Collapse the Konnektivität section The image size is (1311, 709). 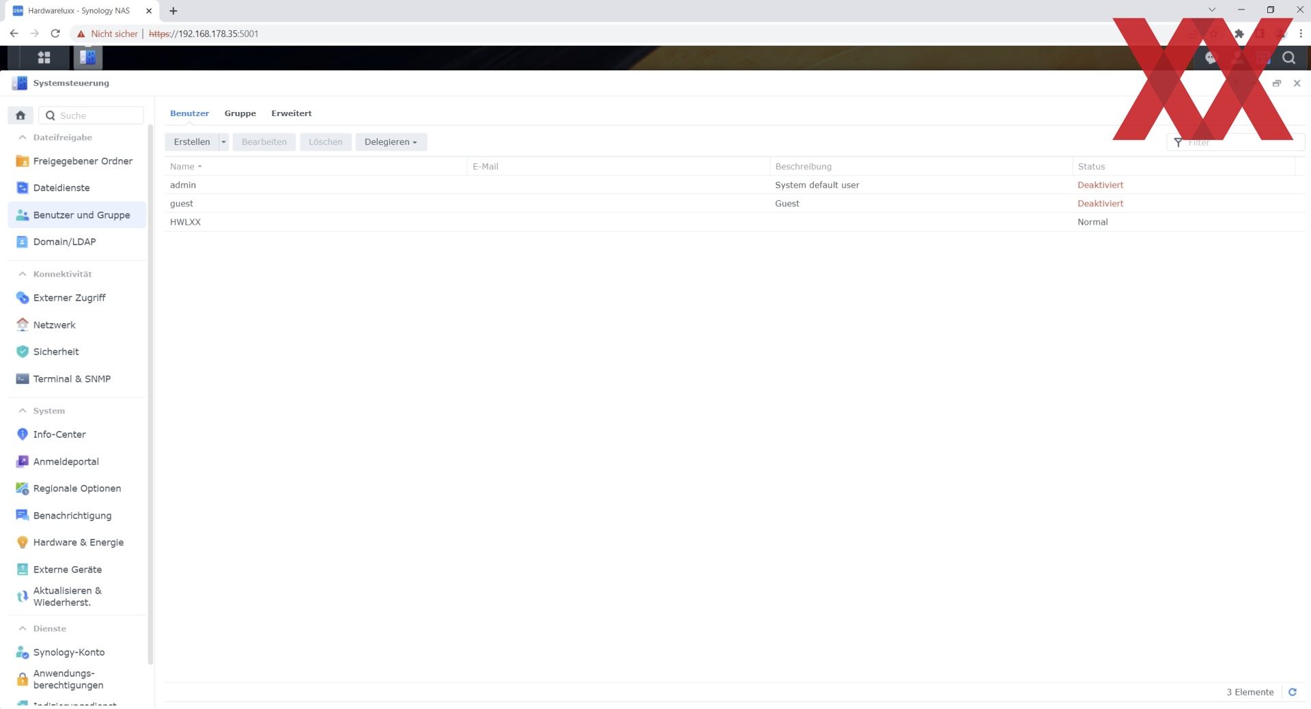pos(23,274)
